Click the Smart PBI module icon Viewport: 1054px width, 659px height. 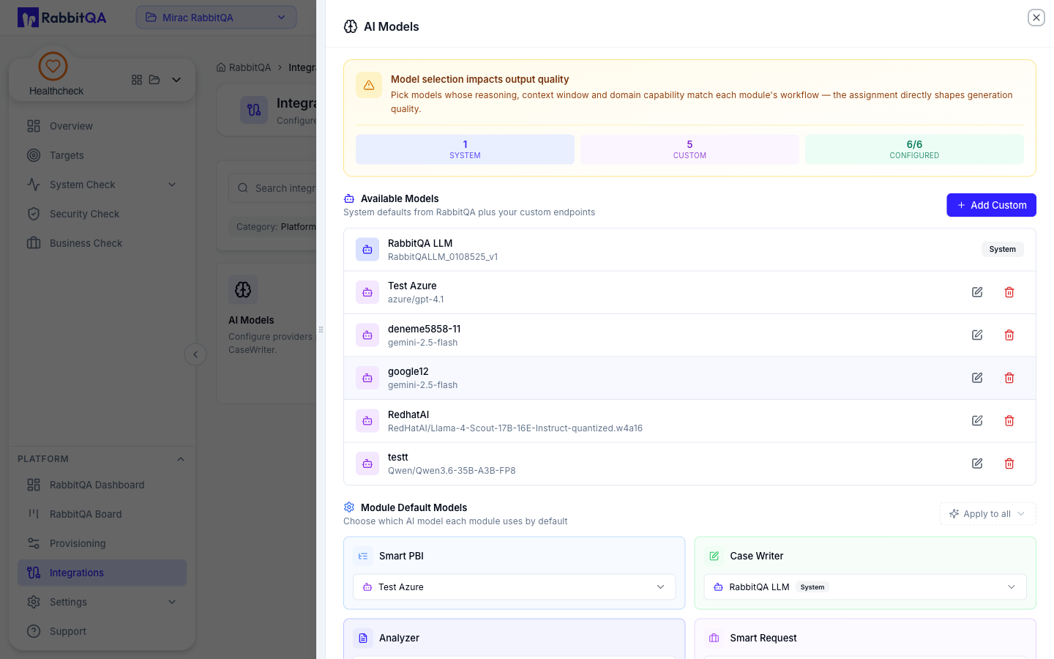[x=363, y=556]
